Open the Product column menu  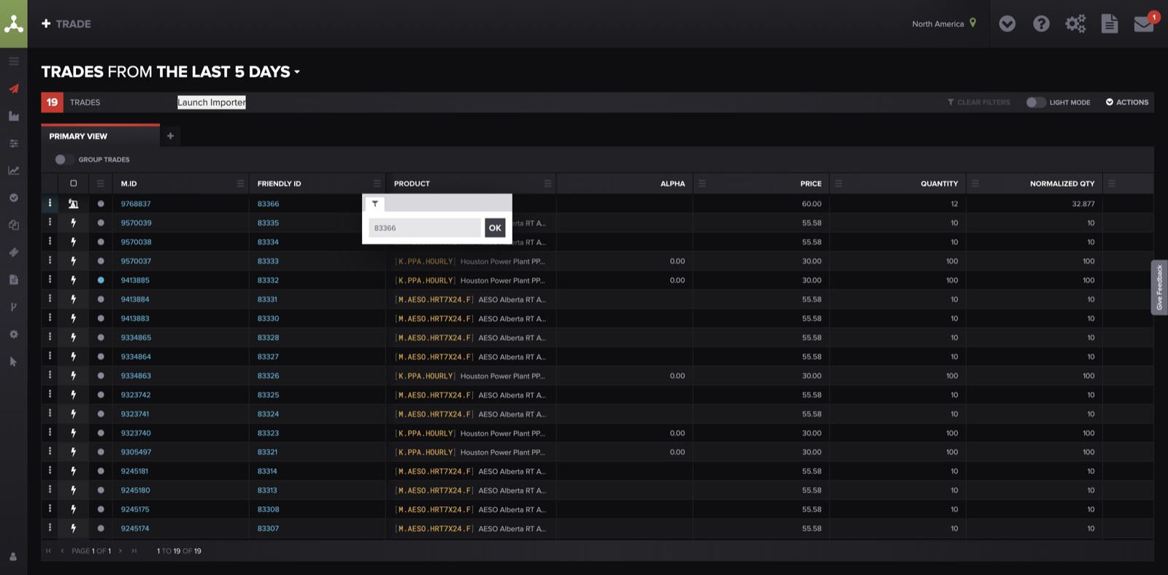(547, 183)
